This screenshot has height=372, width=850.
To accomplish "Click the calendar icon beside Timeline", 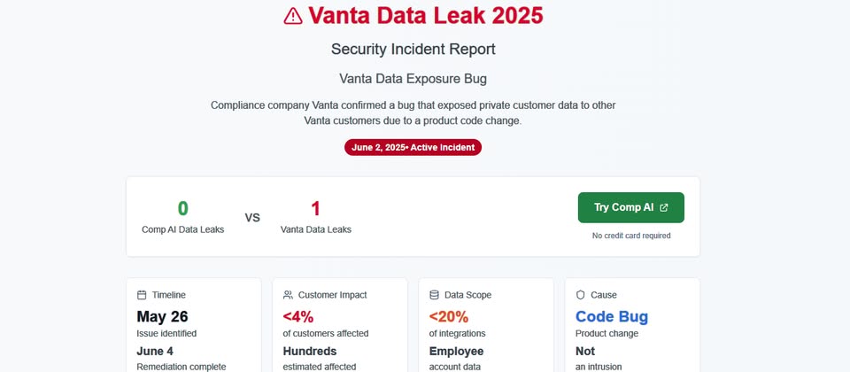I will coord(142,295).
